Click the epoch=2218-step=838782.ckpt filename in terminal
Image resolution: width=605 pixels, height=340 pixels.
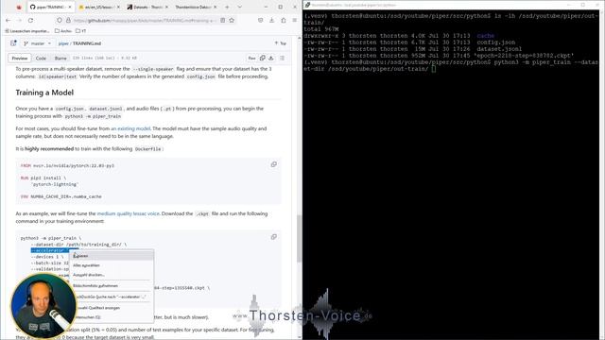[524, 56]
